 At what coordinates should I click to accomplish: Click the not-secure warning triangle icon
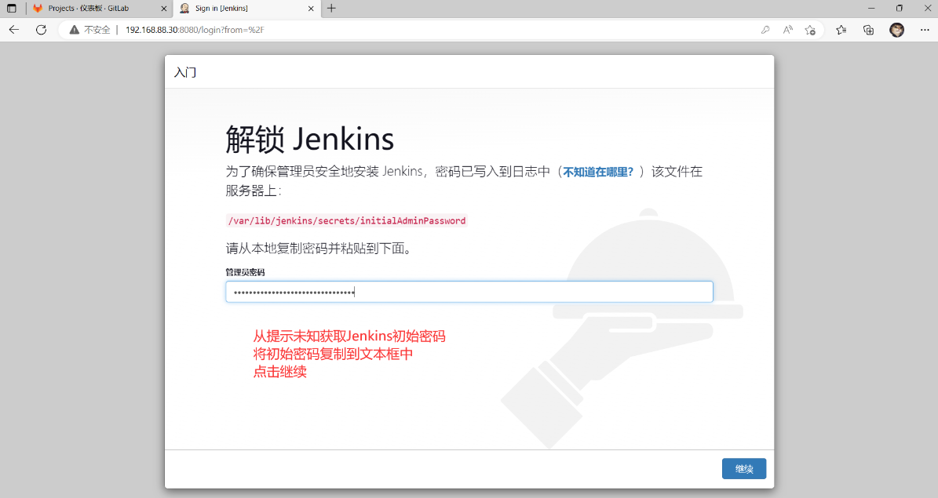pos(75,30)
